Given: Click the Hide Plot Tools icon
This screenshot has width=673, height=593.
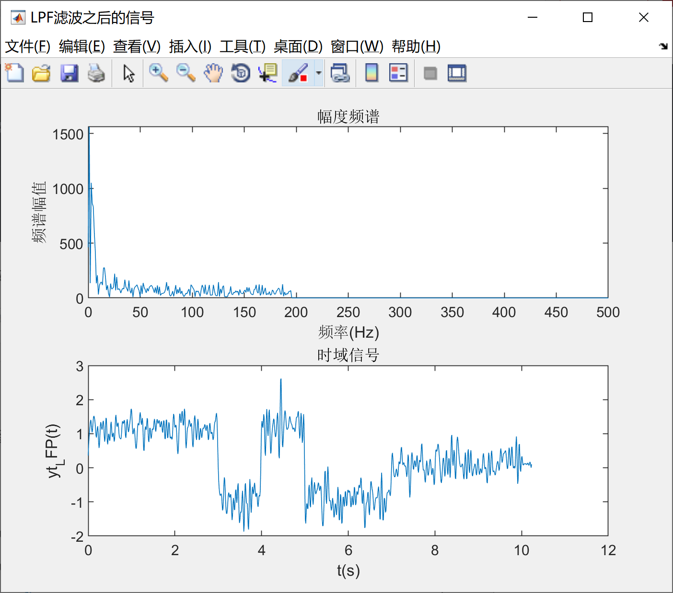Looking at the screenshot, I should click(x=430, y=73).
